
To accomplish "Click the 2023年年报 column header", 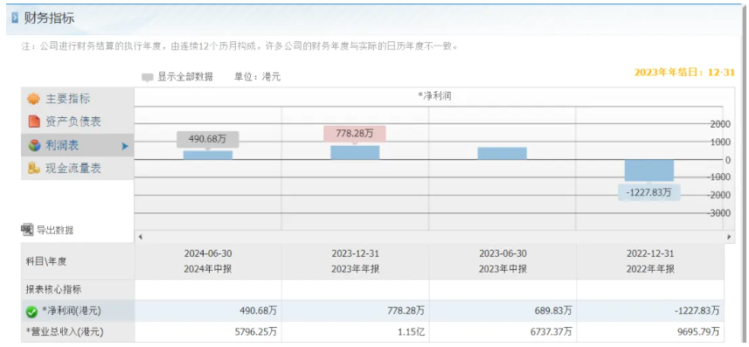I will [355, 261].
